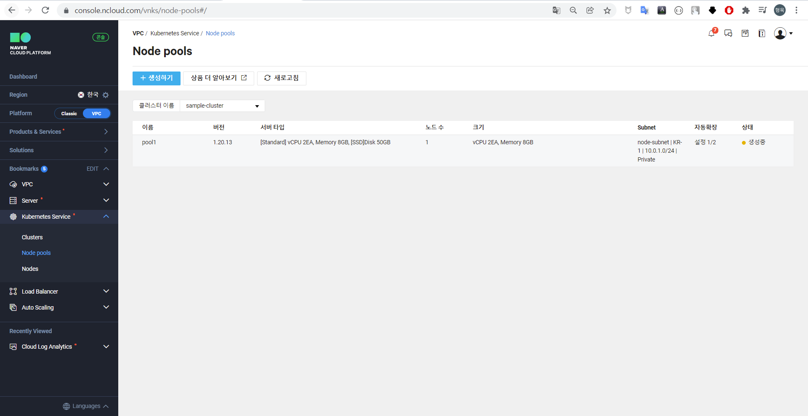
Task: Click the notification bell icon
Action: [x=711, y=33]
